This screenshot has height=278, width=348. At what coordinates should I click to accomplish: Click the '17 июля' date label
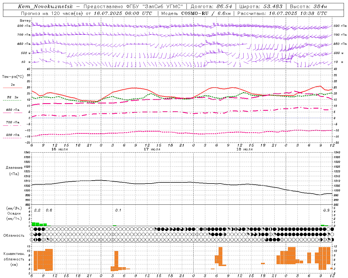[x=152, y=149]
